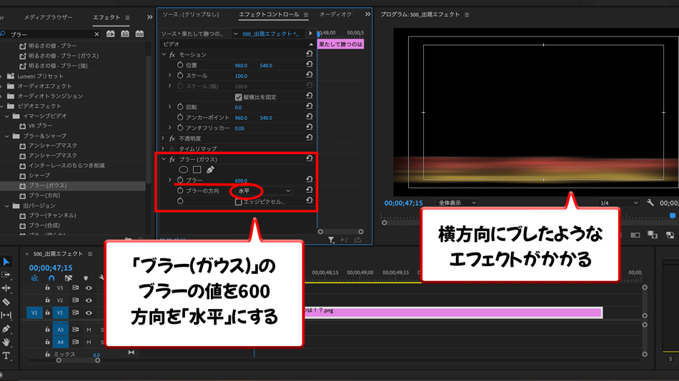
Task: Select ブラー (方向) effect in the list
Action: click(x=44, y=195)
